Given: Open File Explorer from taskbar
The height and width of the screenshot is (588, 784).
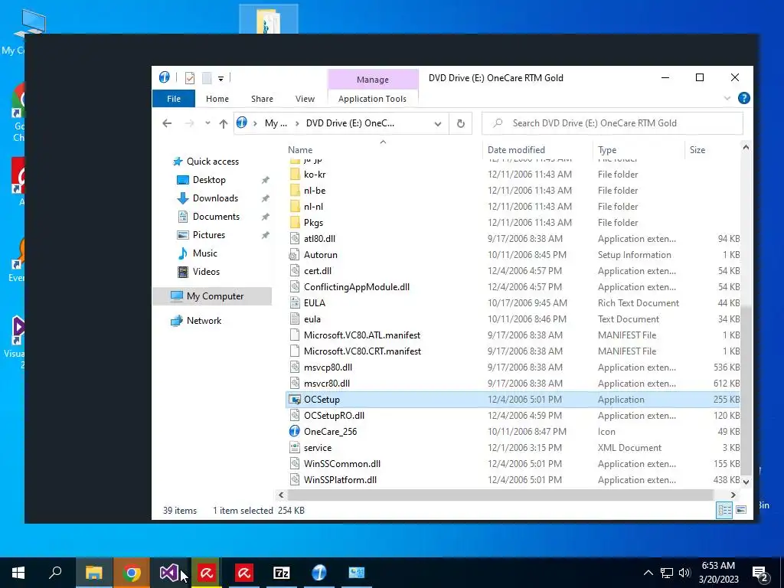Looking at the screenshot, I should pyautogui.click(x=94, y=573).
